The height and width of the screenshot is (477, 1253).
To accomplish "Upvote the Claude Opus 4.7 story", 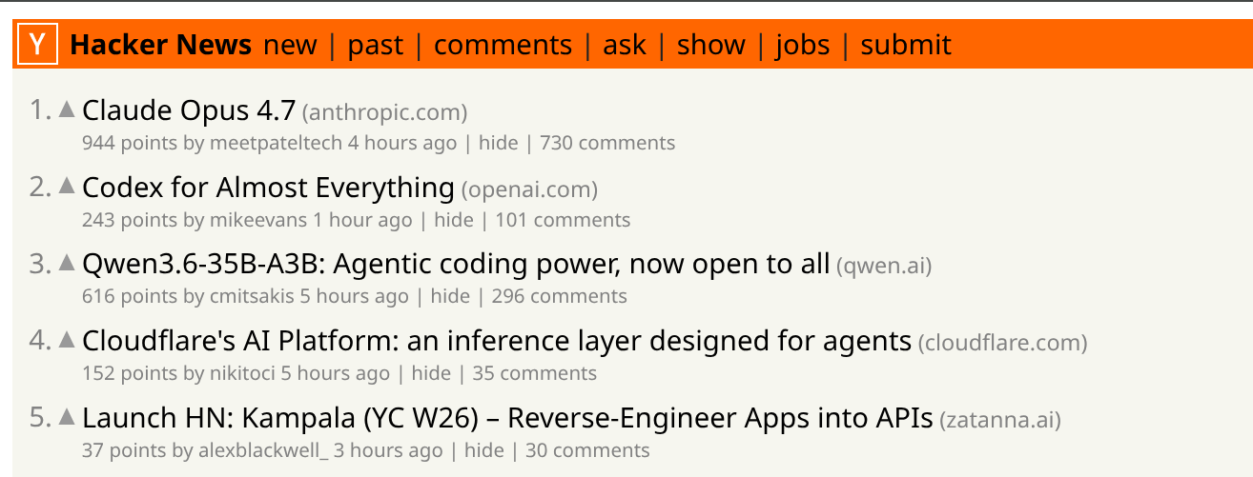I will point(67,109).
